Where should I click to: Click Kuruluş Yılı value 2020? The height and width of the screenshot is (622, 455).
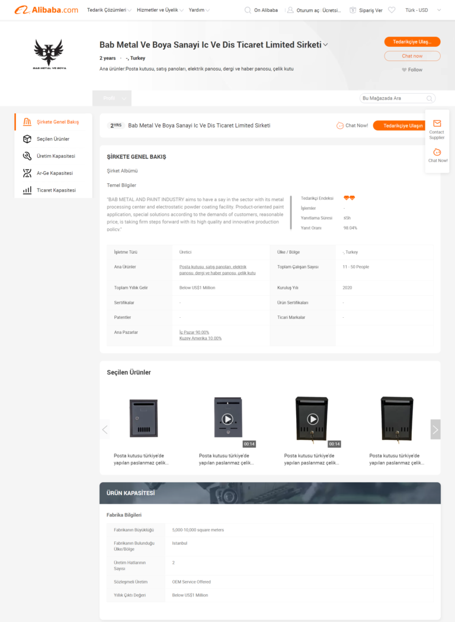point(347,288)
